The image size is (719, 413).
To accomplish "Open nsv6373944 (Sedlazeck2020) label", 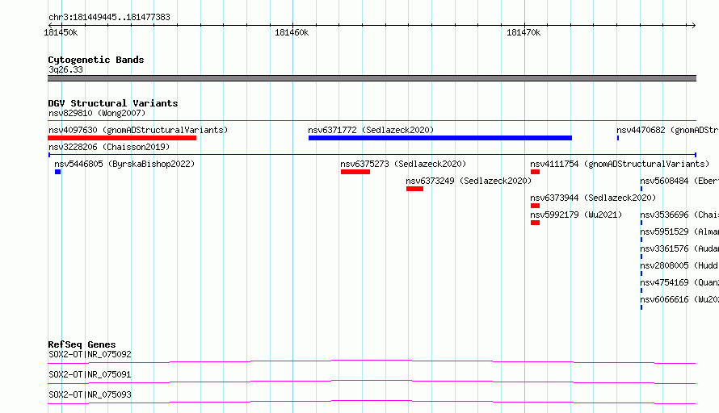I will point(593,198).
